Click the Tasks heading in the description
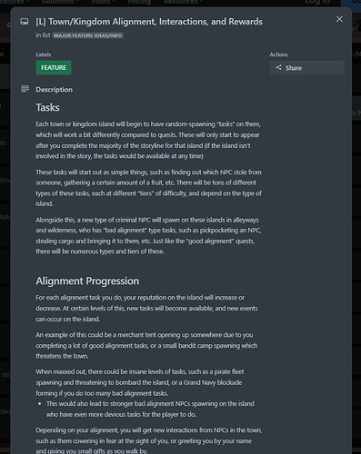This screenshot has height=454, width=361. [47, 107]
